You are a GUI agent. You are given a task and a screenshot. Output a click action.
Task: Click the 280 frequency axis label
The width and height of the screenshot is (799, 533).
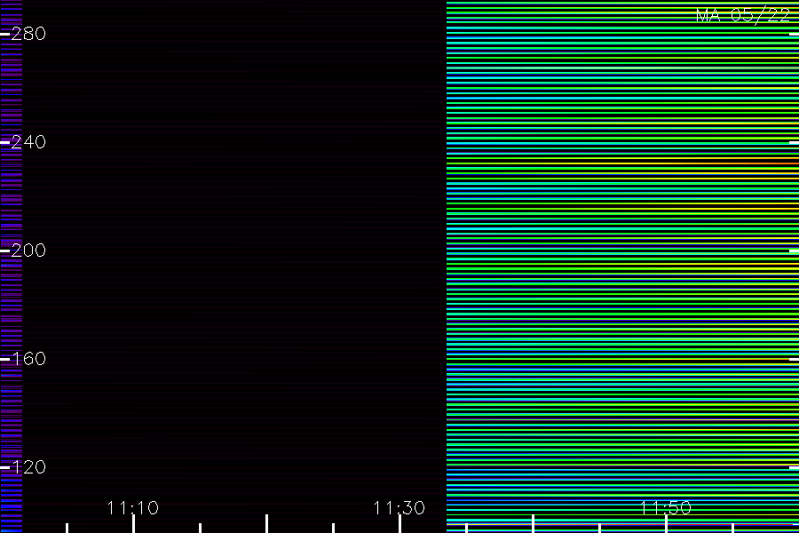pyautogui.click(x=28, y=34)
